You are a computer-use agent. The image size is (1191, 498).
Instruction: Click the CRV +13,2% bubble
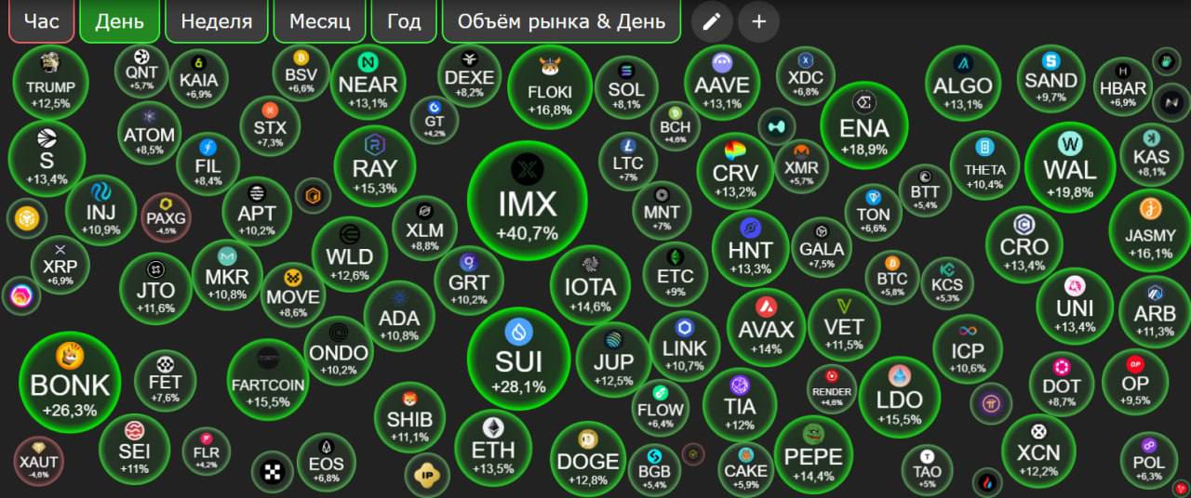click(x=735, y=171)
